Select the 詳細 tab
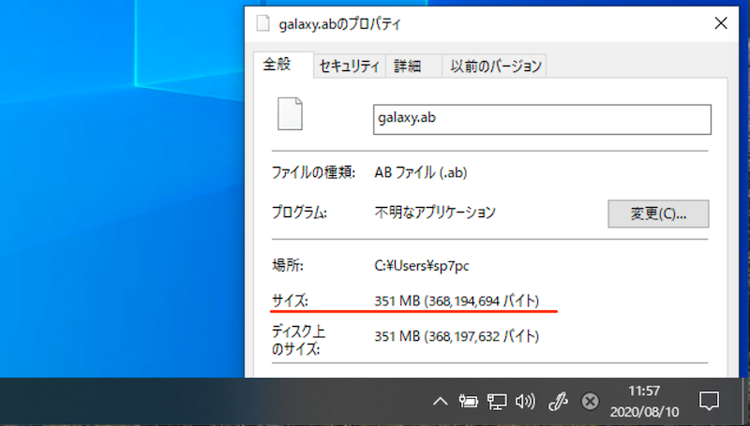Screen dimensions: 750x426 click(x=407, y=66)
